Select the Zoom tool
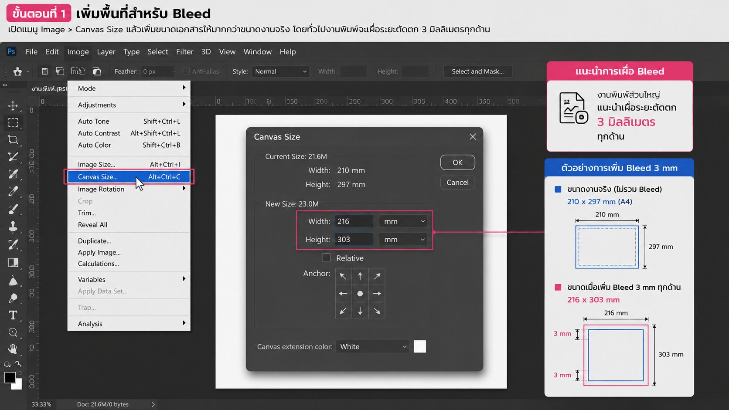This screenshot has height=410, width=729. pyautogui.click(x=13, y=332)
